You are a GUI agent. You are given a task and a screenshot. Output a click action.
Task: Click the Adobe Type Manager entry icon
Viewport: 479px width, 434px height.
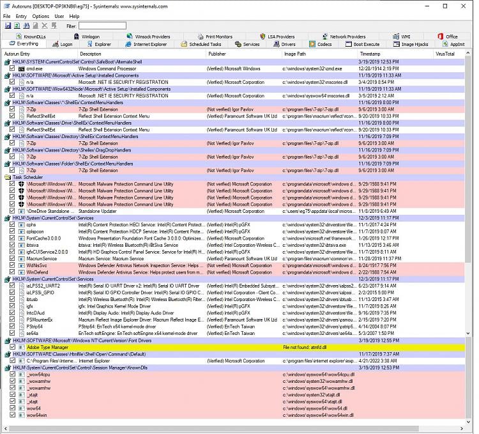click(21, 348)
